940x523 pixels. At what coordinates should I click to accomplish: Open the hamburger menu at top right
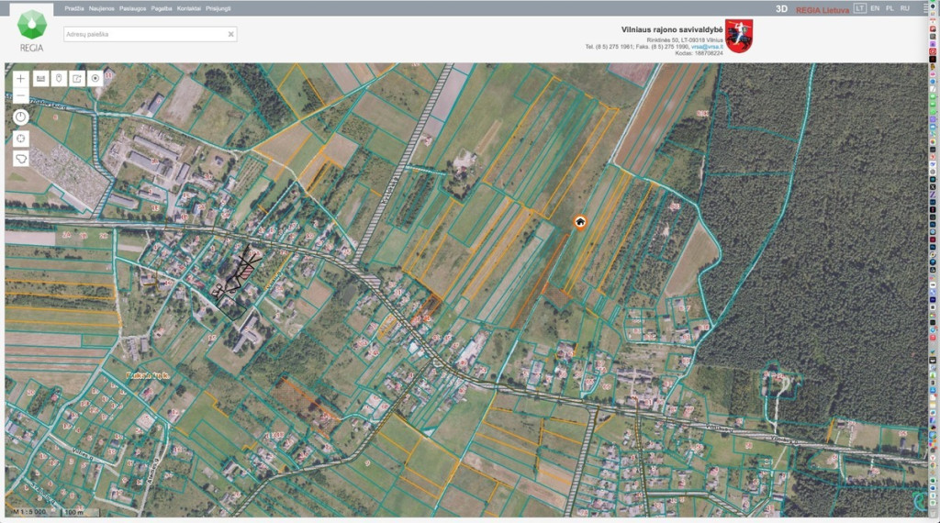pyautogui.click(x=925, y=8)
